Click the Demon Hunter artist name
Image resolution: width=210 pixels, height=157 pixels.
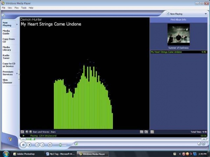click(x=31, y=20)
